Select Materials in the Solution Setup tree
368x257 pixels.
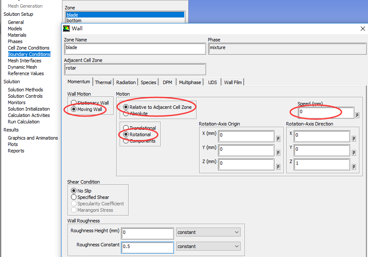coord(17,35)
